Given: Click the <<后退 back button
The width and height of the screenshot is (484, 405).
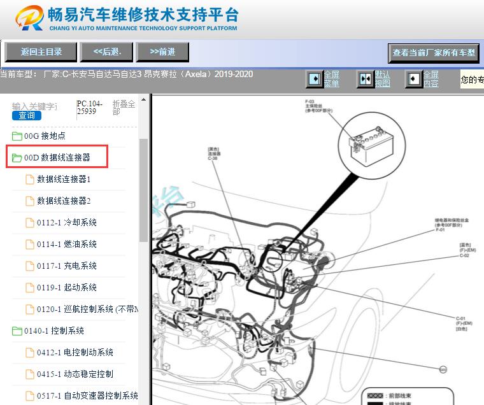Looking at the screenshot, I should click(x=106, y=52).
